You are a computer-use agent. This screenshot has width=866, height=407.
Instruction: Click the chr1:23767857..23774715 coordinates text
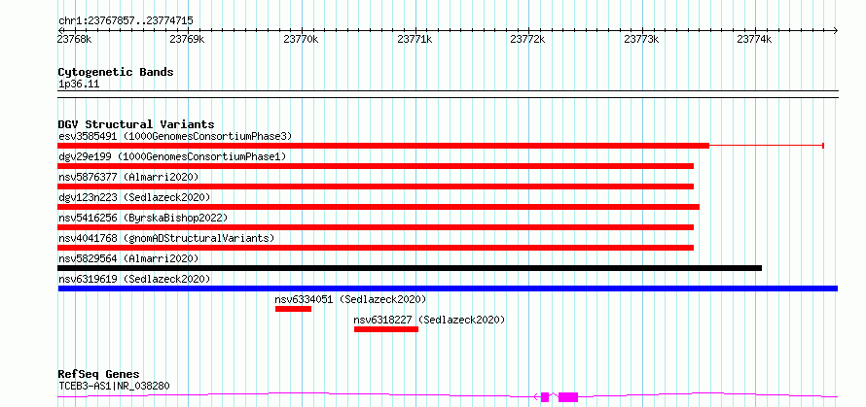point(126,21)
